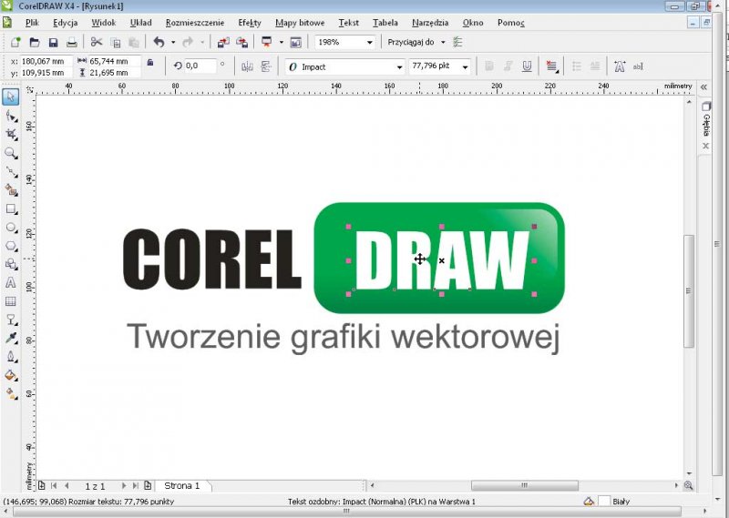Viewport: 729px width, 518px height.
Task: Select the Shape edit tool
Action: (x=11, y=117)
